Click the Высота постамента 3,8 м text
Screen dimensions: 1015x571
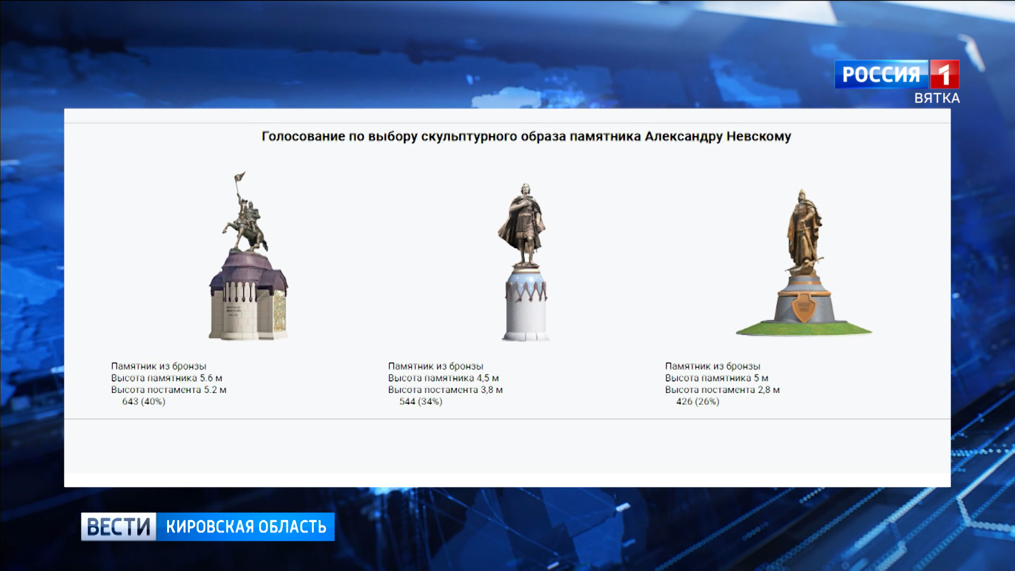coord(445,390)
